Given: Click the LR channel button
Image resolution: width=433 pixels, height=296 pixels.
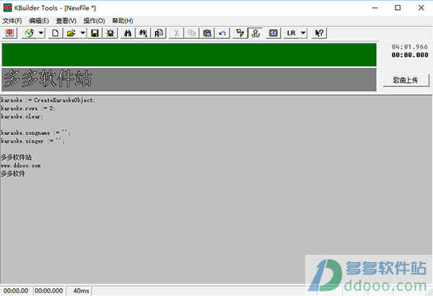Looking at the screenshot, I should [291, 33].
